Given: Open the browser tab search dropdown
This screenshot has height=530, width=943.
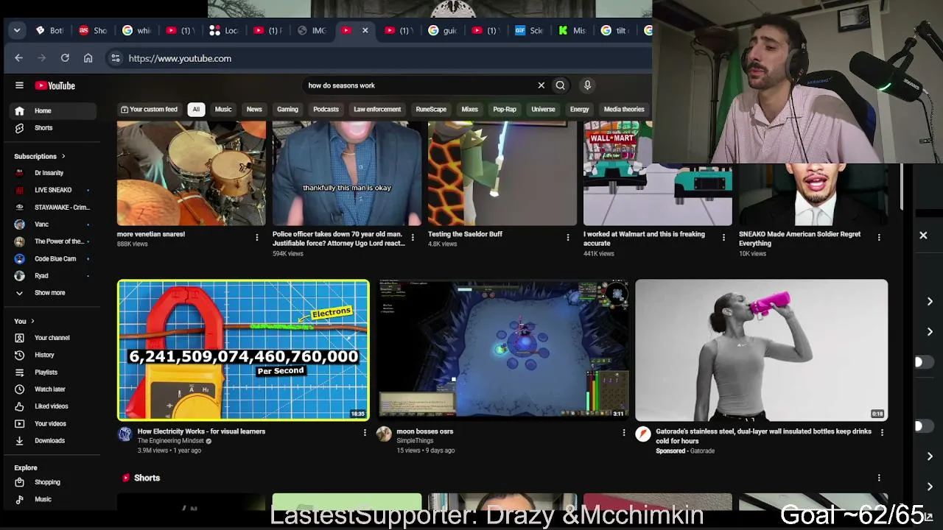Looking at the screenshot, I should click(x=17, y=30).
